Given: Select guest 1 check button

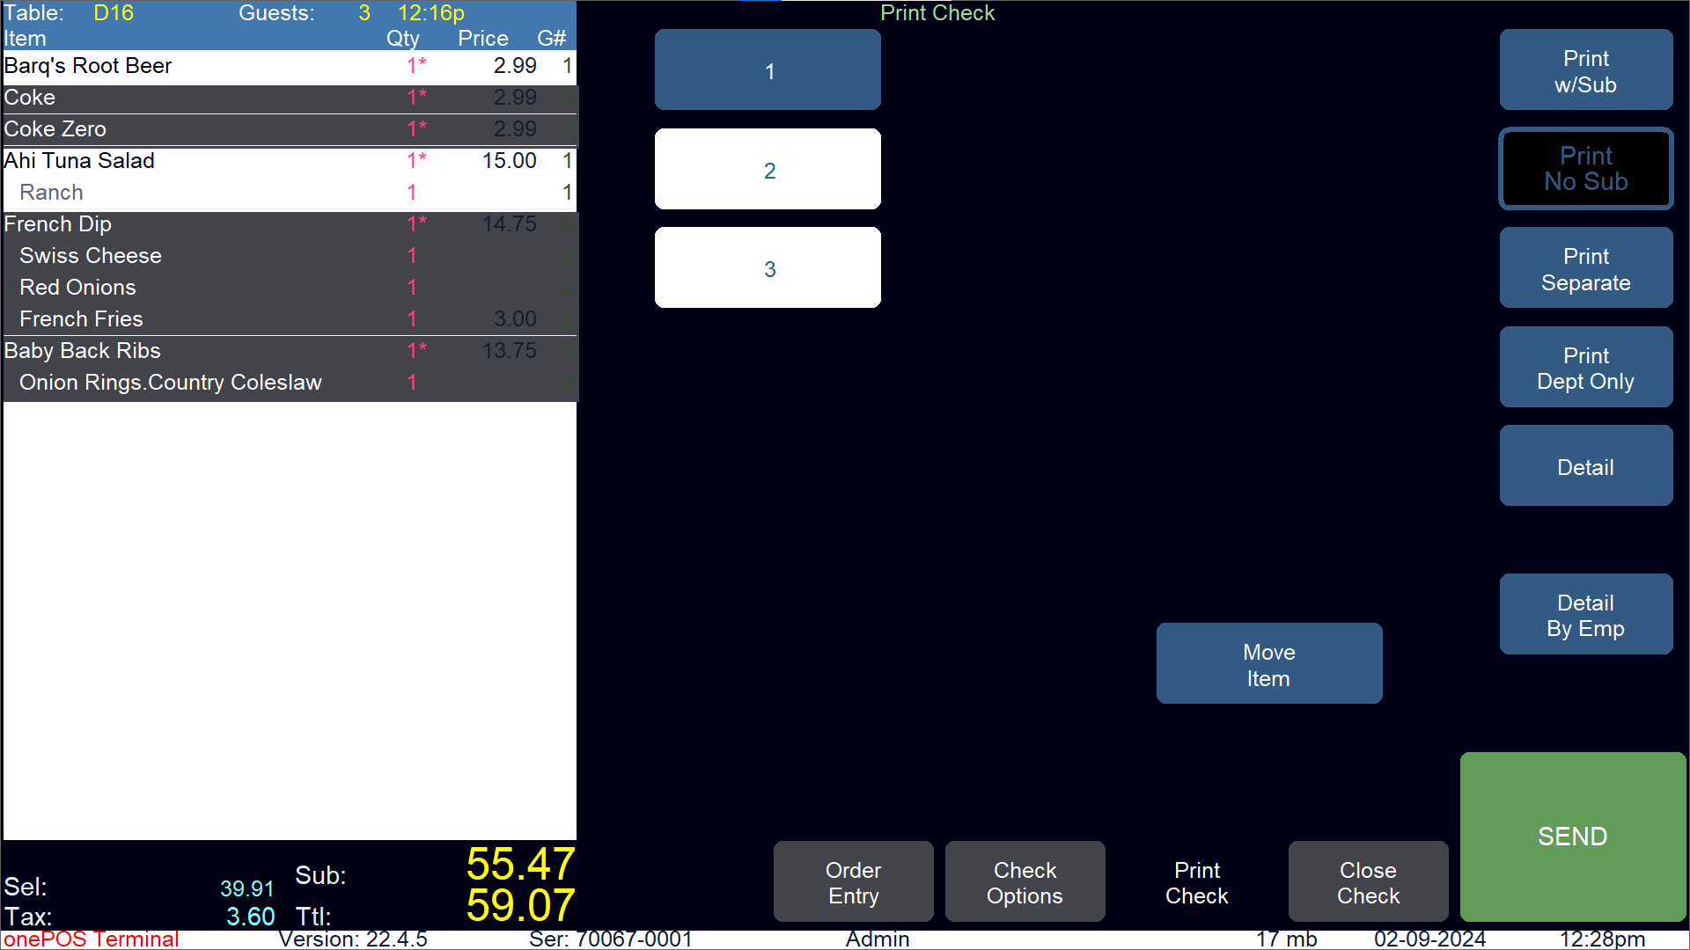Looking at the screenshot, I should (768, 70).
